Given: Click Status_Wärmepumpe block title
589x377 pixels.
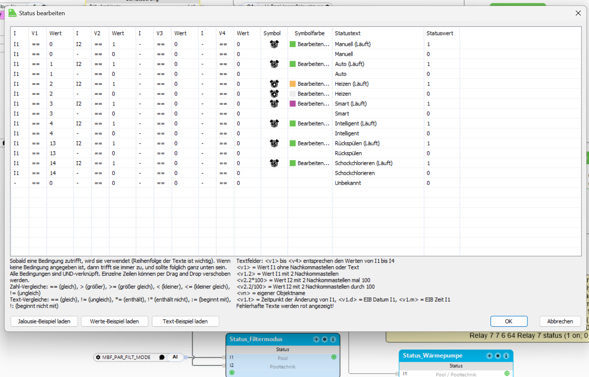Looking at the screenshot, I should pos(432,356).
